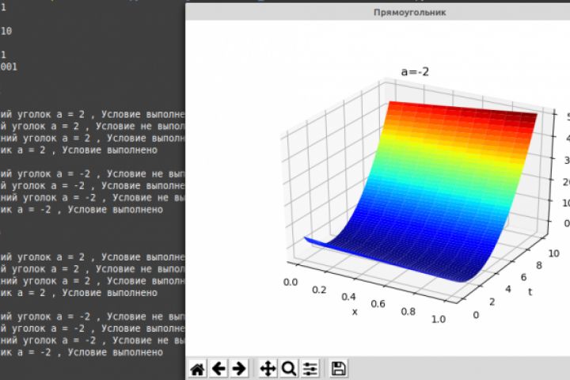Click last terminal line 'ик a = 2 , Условие выполнено'
This screenshot has height=380, width=570.
[79, 293]
